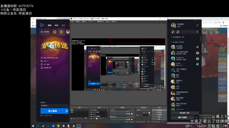Viewport: 229px width, 128px height.
Task: Remove the selected scene with minus icon
Action: pos(74,119)
